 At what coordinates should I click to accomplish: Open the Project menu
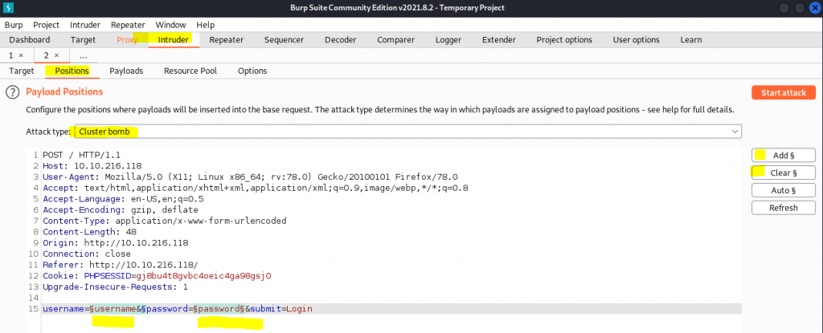coord(46,25)
